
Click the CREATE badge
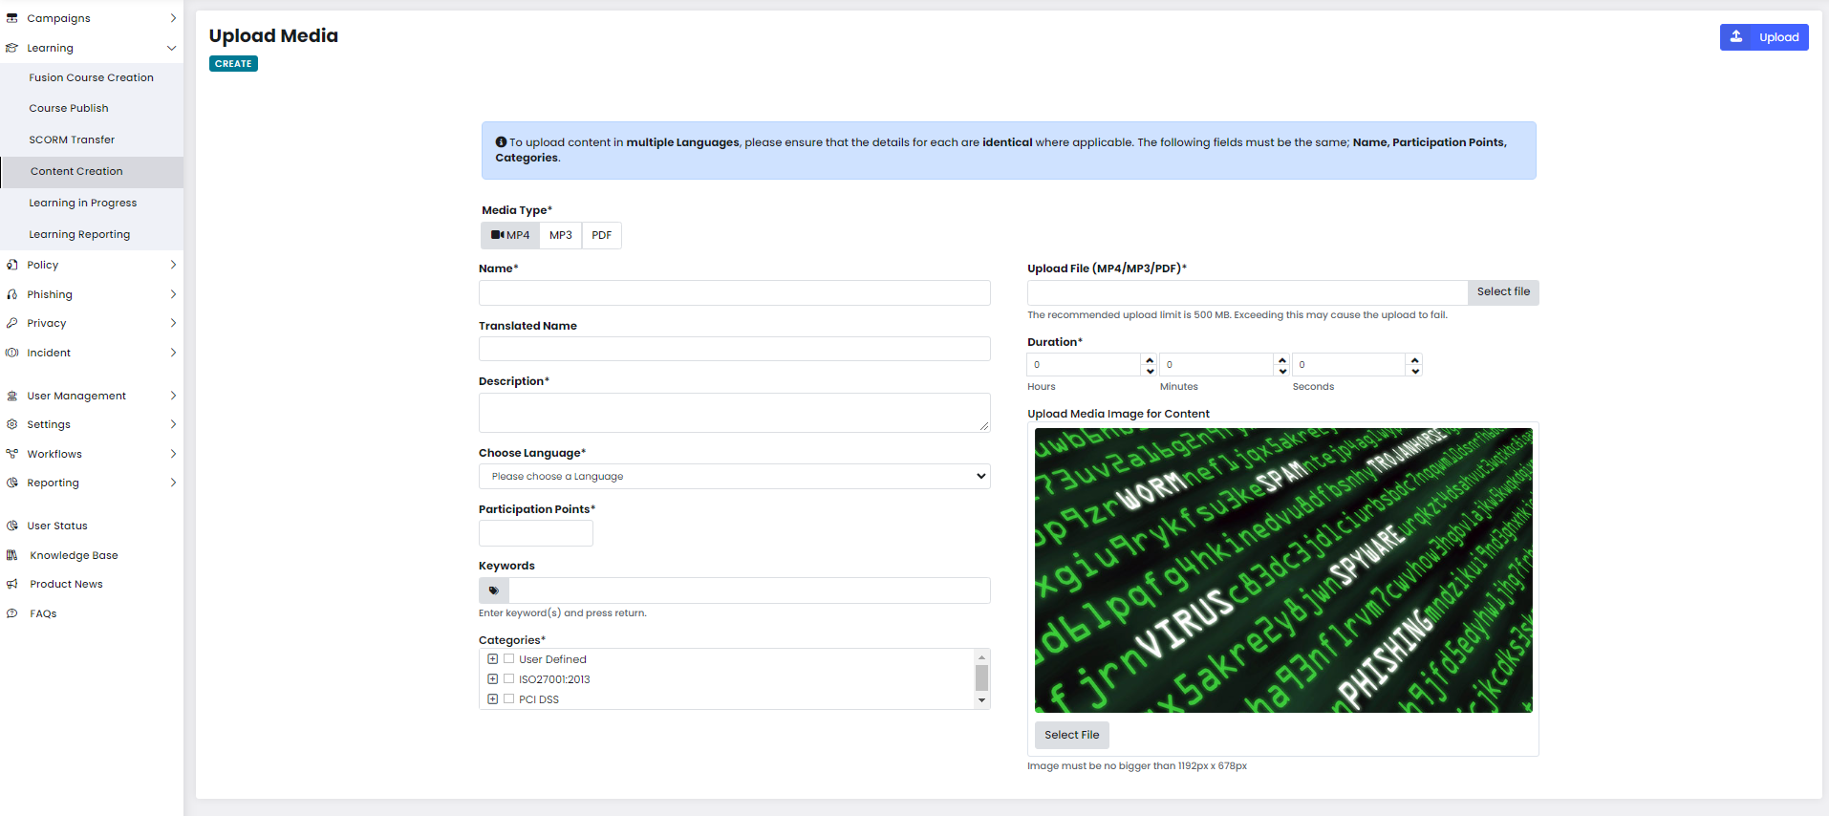(233, 64)
